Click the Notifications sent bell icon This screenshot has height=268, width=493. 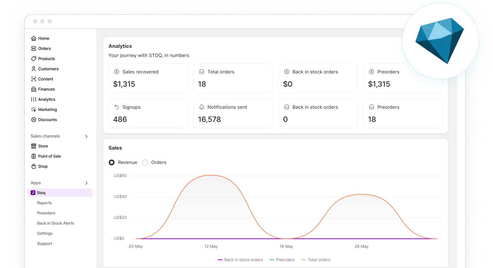(202, 107)
